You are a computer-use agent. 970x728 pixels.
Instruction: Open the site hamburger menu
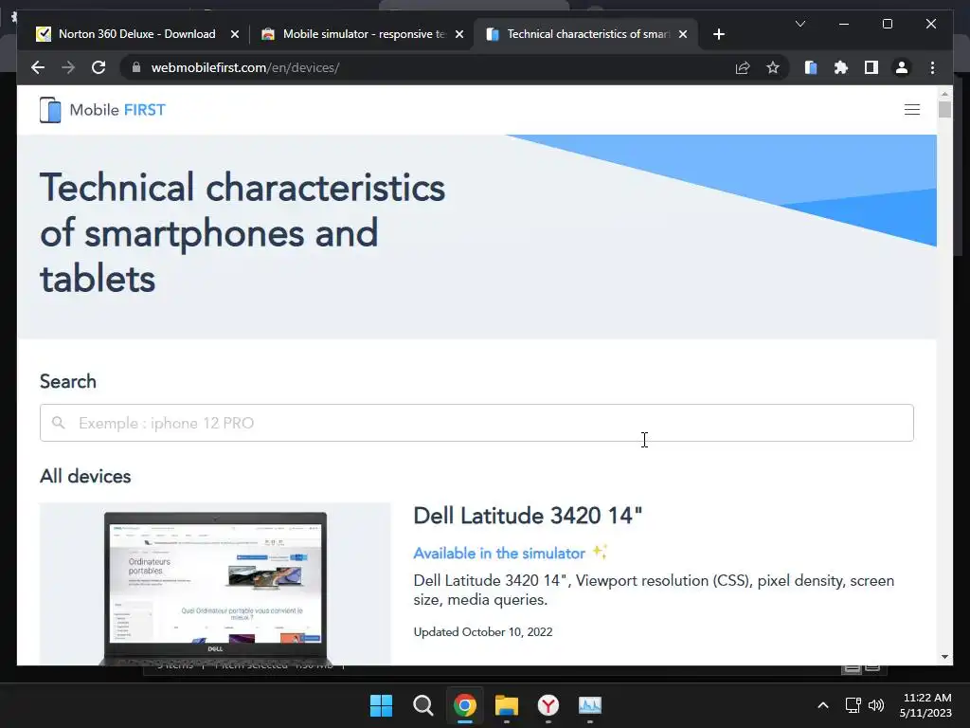[912, 110]
